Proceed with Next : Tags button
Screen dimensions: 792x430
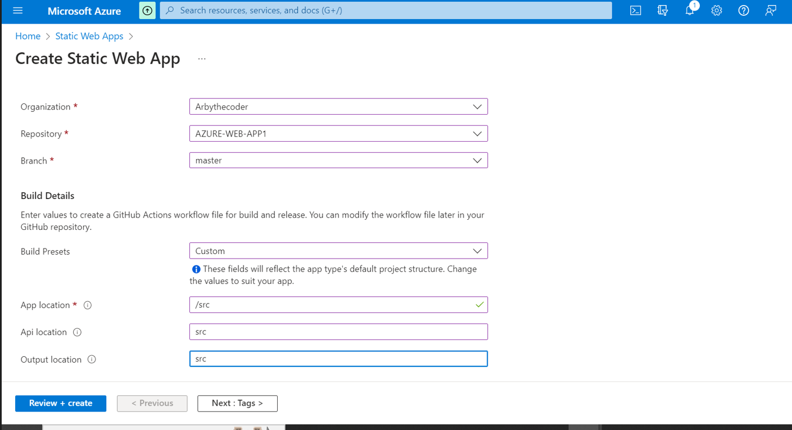[237, 403]
